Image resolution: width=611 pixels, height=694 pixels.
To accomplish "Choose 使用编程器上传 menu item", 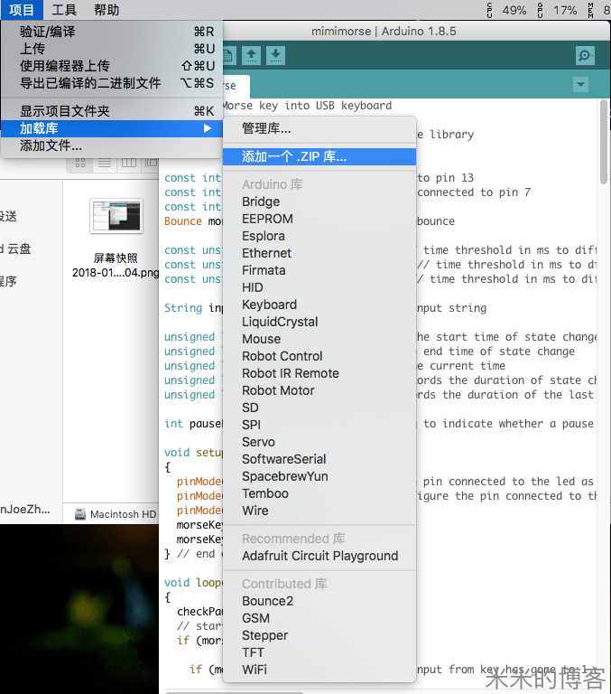I will 111,66.
